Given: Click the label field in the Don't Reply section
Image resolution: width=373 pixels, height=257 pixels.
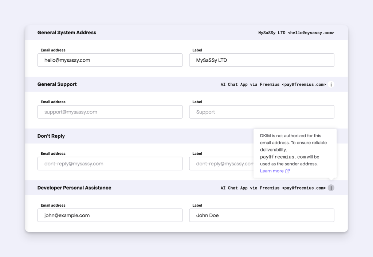Looking at the screenshot, I should tap(219, 164).
